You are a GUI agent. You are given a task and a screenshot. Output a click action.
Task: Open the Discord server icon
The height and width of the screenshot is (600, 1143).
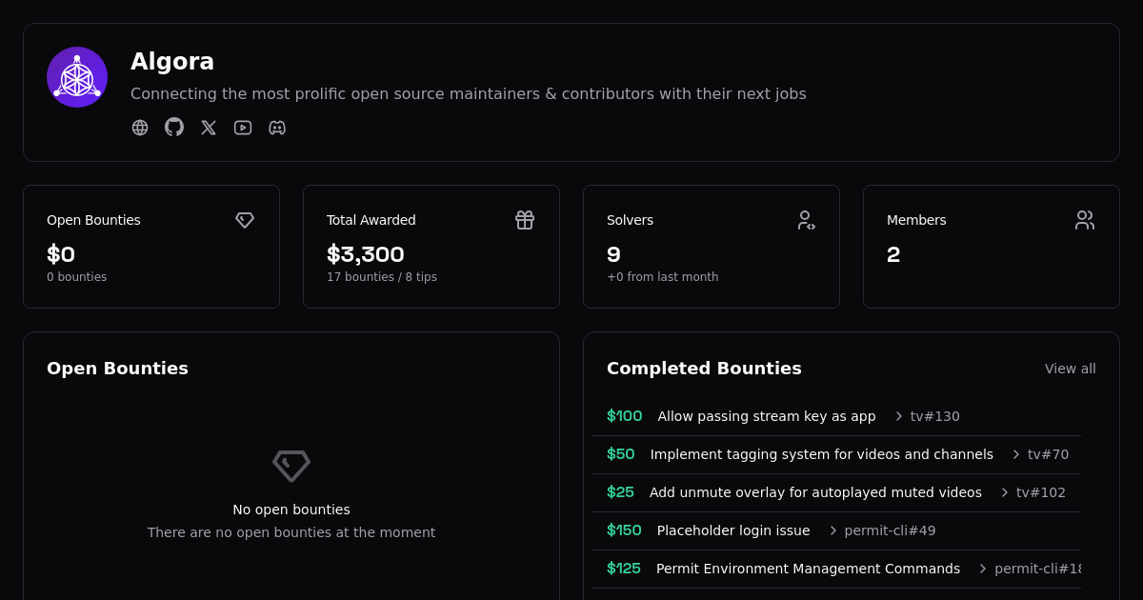click(277, 128)
